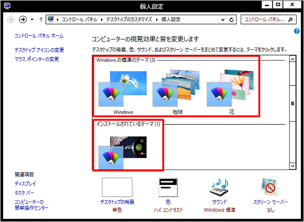Open デスクトップ アイコンの変更 link
Image resolution: width=304 pixels, height=222 pixels.
click(40, 50)
